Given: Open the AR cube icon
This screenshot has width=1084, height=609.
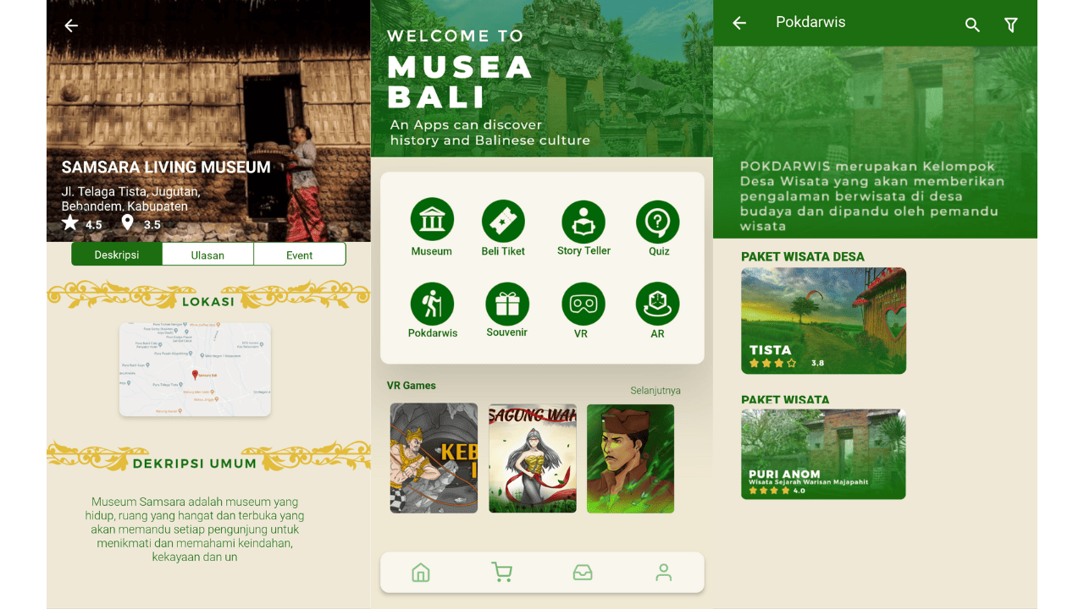Looking at the screenshot, I should pyautogui.click(x=658, y=304).
